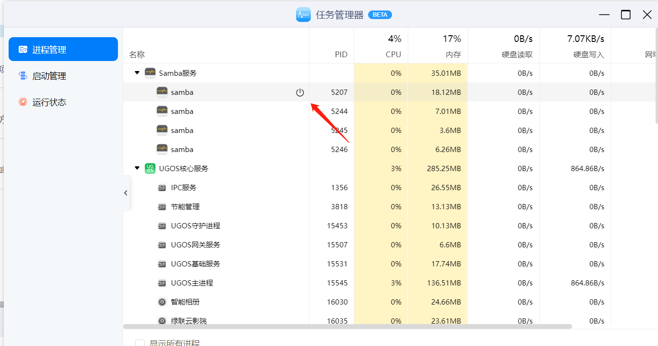
Task: Click the Samba服务 group icon
Action: pyautogui.click(x=150, y=73)
